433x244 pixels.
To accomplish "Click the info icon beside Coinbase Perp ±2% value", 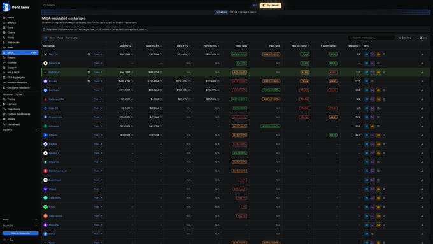I will [x=190, y=90].
